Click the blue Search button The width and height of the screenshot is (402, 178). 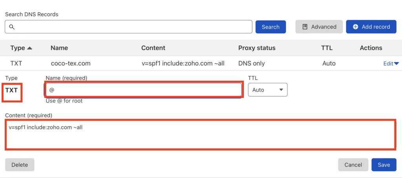(x=270, y=27)
